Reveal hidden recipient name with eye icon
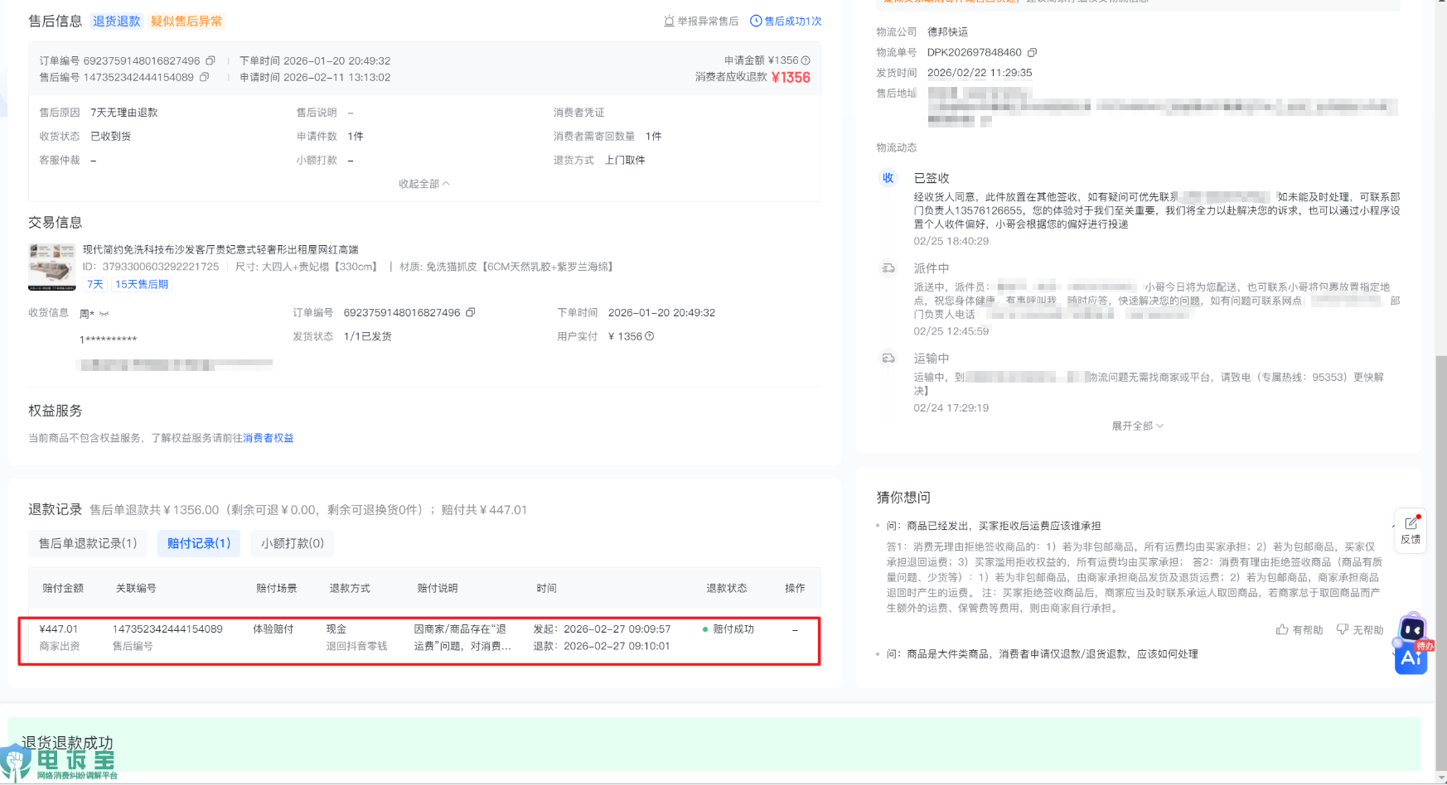This screenshot has width=1447, height=785. [104, 314]
